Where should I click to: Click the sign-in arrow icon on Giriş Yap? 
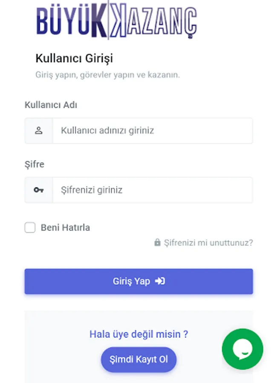pyautogui.click(x=160, y=281)
